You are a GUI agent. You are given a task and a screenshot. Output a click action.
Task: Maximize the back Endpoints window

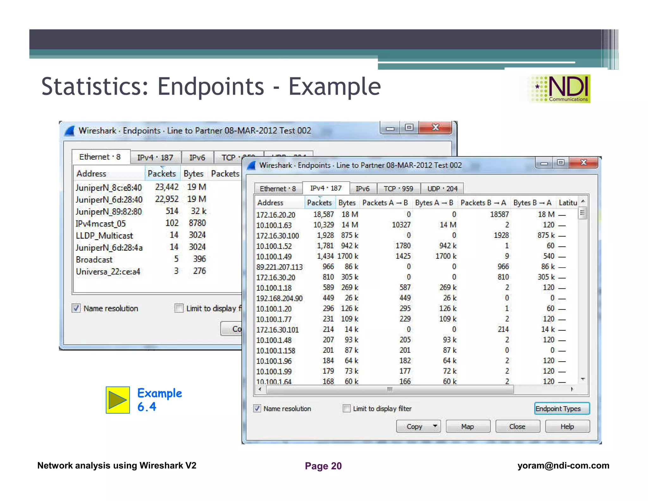point(409,128)
